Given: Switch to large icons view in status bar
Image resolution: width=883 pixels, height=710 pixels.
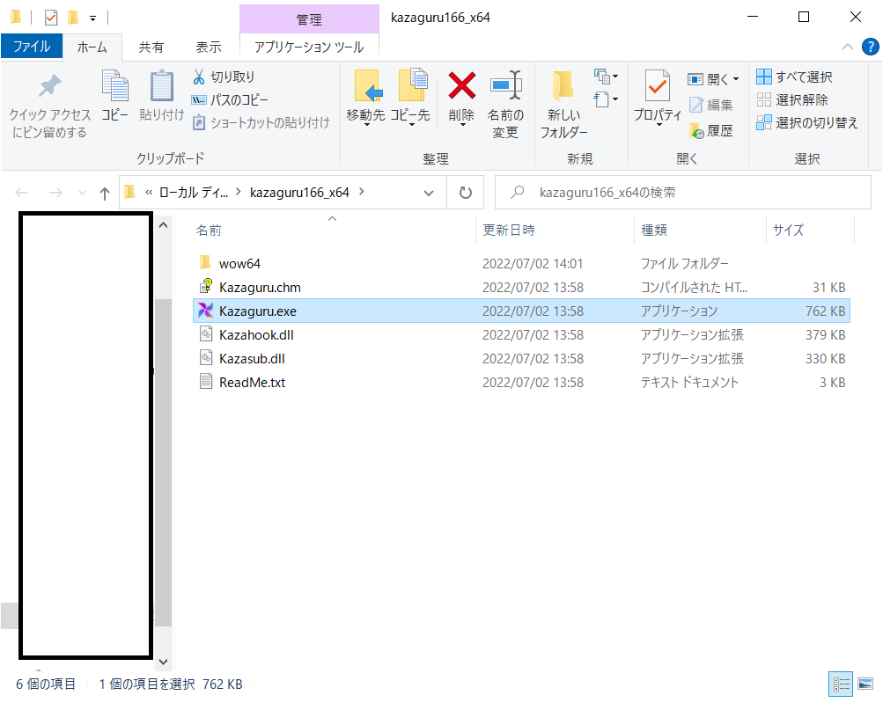Looking at the screenshot, I should 865,684.
